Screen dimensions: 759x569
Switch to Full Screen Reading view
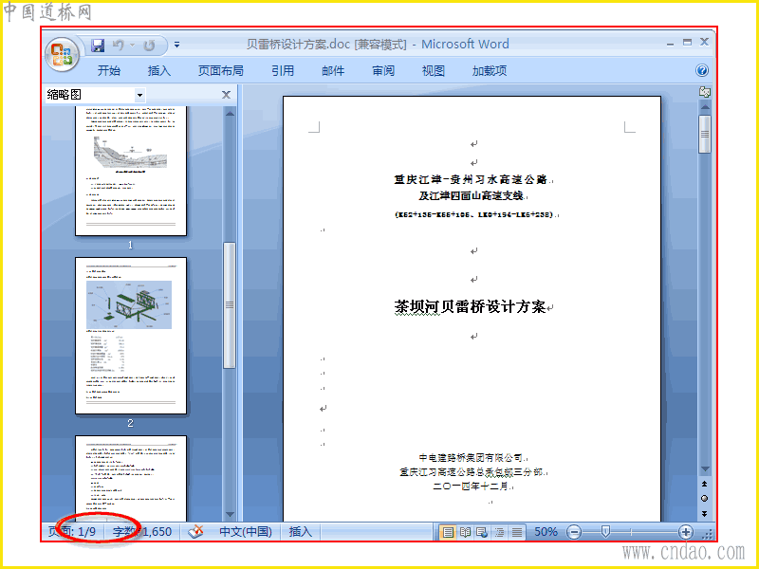465,532
